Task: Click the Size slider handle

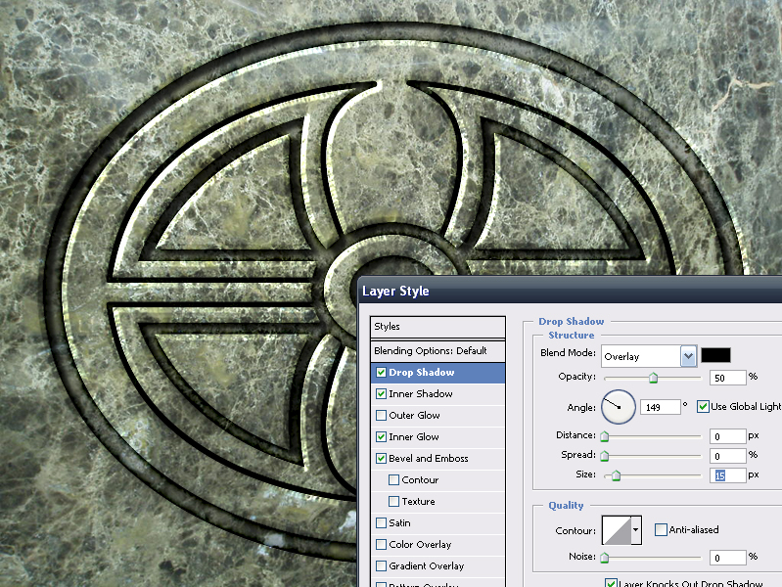Action: [x=616, y=475]
